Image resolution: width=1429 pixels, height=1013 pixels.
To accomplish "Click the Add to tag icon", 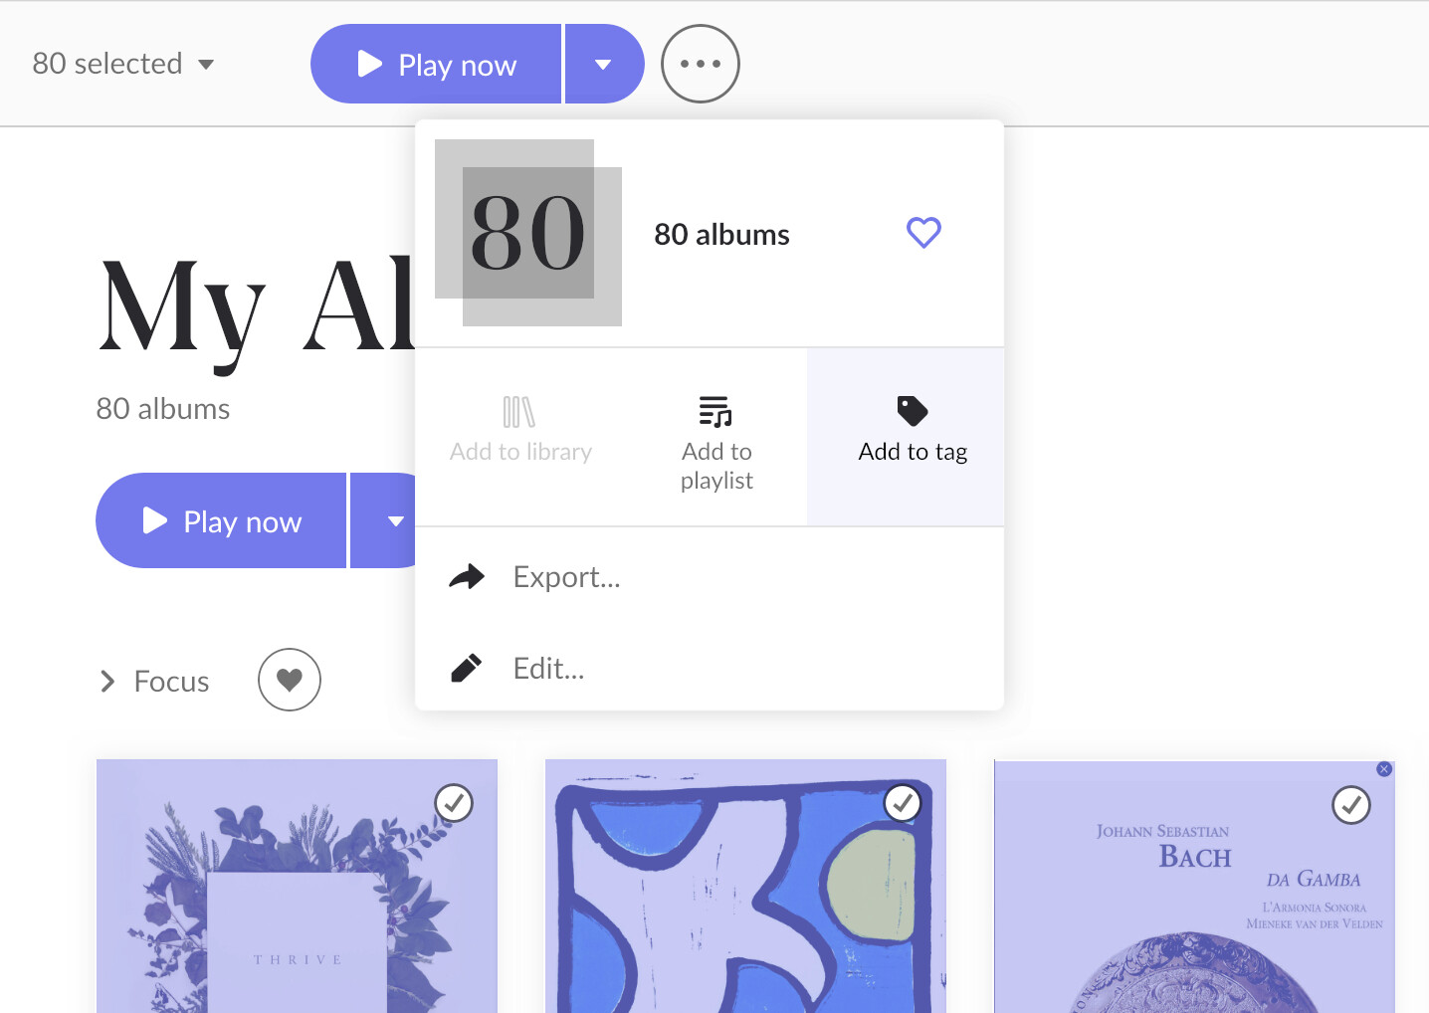I will 913,411.
